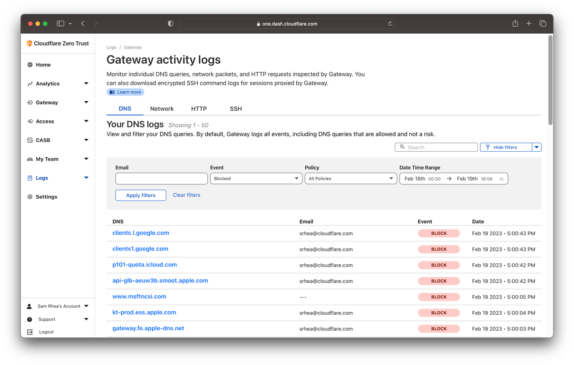The image size is (574, 365).
Task: Click the Home globe icon
Action: pyautogui.click(x=30, y=65)
